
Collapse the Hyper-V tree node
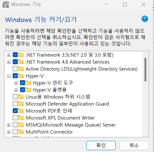[x=9, y=76]
